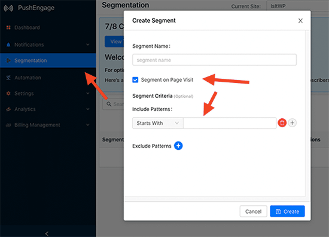Expand the Notifications submenu chevron
This screenshot has width=329, height=237.
88,45
